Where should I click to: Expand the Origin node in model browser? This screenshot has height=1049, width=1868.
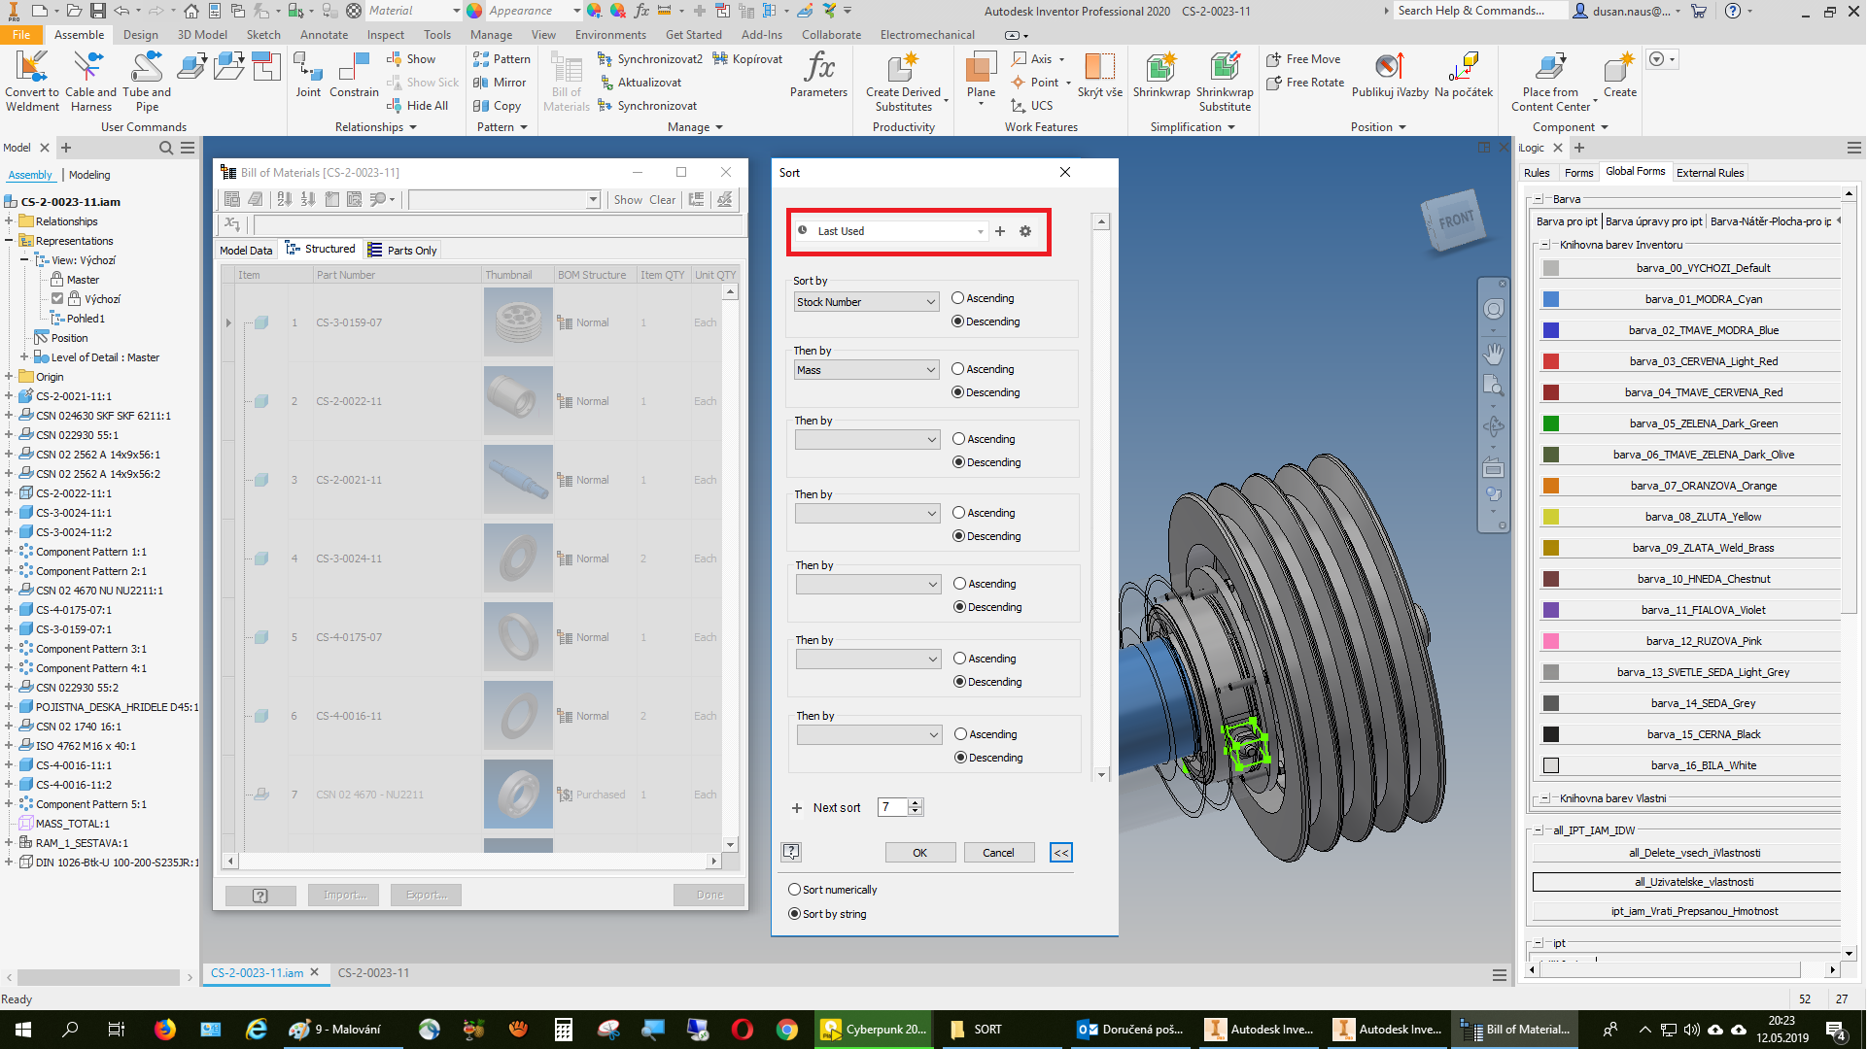(x=10, y=376)
